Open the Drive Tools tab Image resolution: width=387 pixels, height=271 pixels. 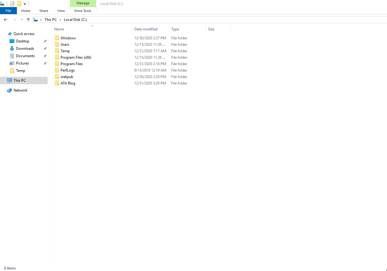[83, 10]
